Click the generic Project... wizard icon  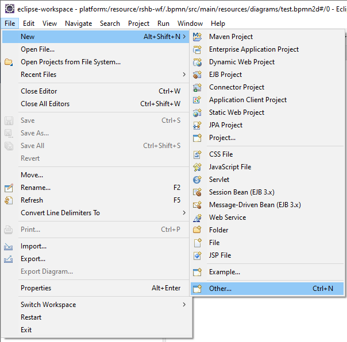tap(197, 138)
